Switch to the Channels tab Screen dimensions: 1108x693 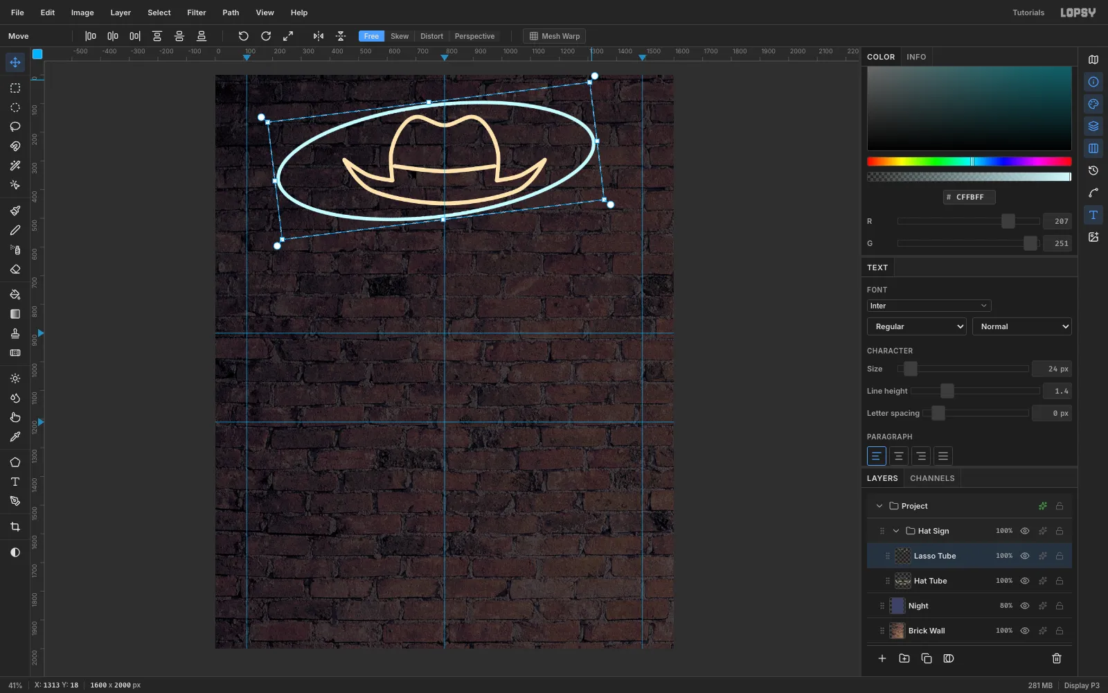(x=932, y=478)
